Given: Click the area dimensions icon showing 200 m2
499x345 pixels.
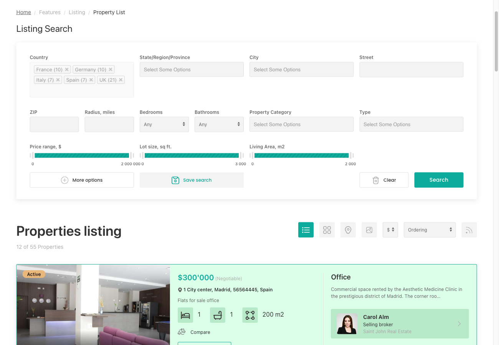Looking at the screenshot, I should (x=250, y=315).
